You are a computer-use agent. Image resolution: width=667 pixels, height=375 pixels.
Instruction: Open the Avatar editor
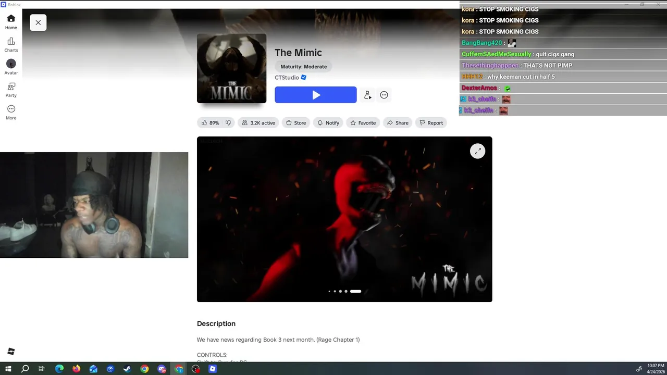(11, 68)
